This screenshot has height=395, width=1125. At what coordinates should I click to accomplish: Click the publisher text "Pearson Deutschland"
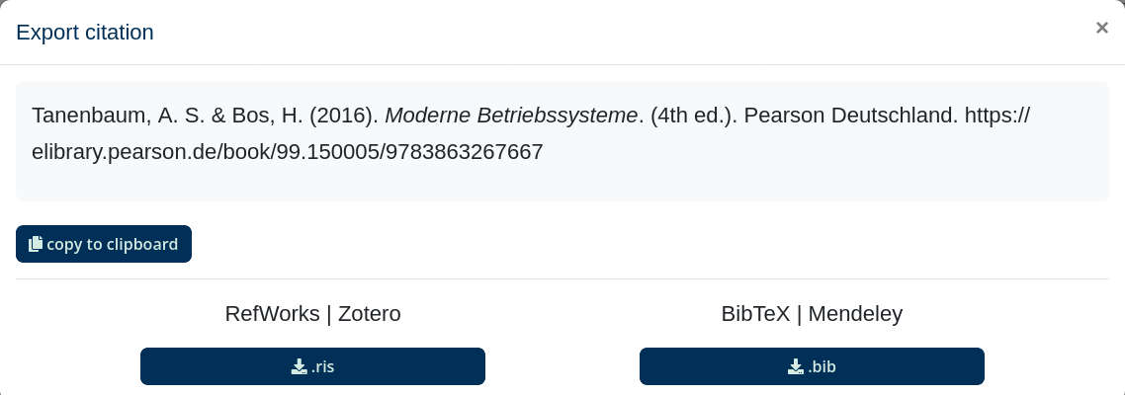[850, 116]
